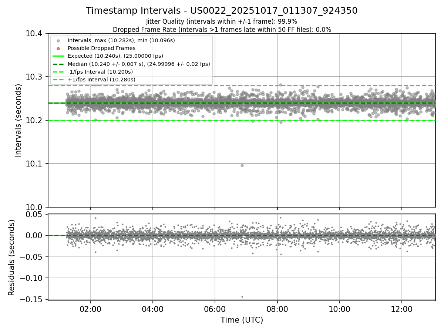The height and width of the screenshot is (333, 444).
Task: Click legend entry 'Possible Dropped Frames'
Action: 101,48
